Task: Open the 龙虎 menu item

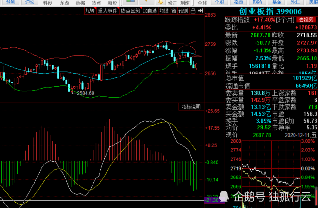Action: [x=64, y=3]
